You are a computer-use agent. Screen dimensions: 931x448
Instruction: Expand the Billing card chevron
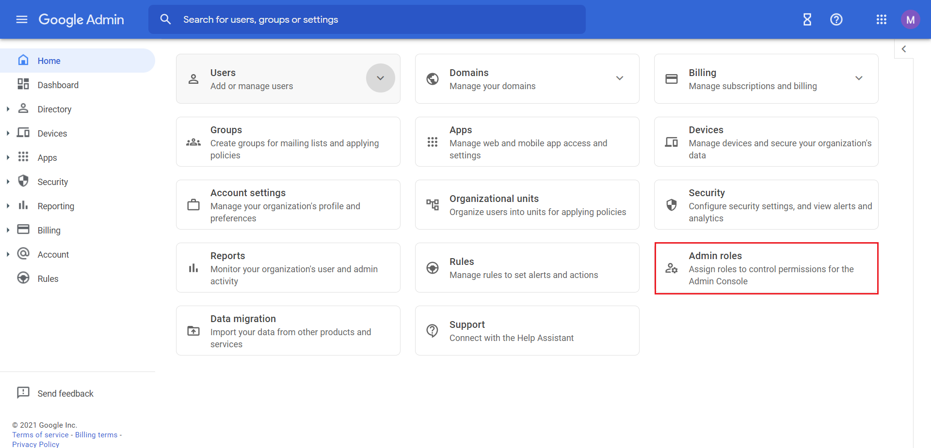859,78
